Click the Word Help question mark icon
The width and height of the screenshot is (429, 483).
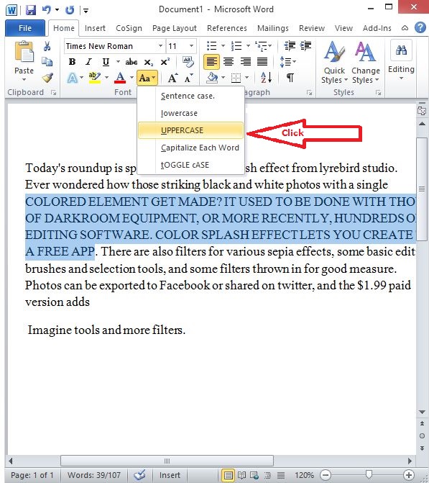(420, 28)
